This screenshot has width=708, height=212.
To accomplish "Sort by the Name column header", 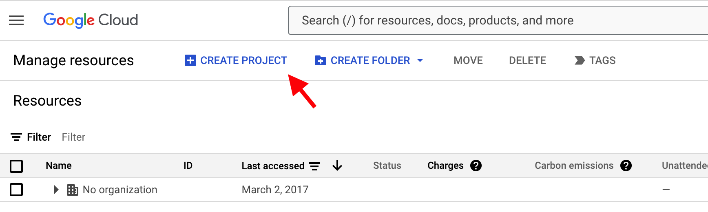I will (x=59, y=166).
